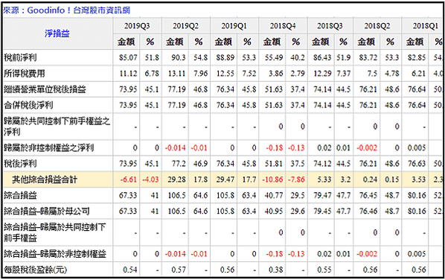This screenshot has width=445, height=280.
Task: Click the 所得稅費用 row label
Action: tap(25, 74)
